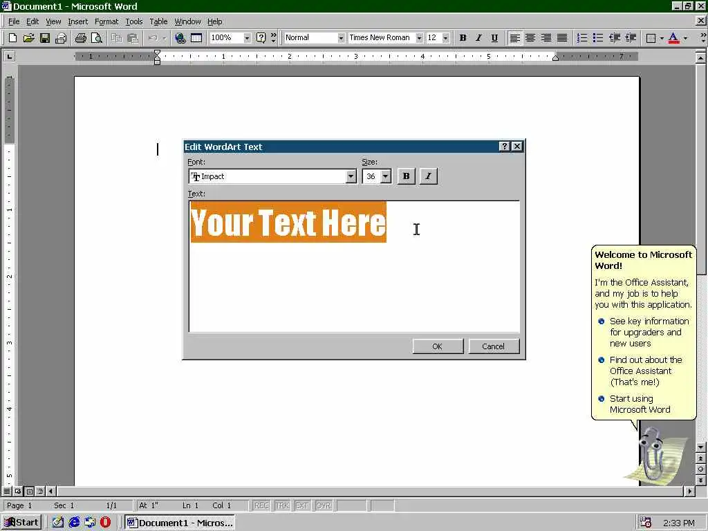The width and height of the screenshot is (708, 531).
Task: Align text left in main toolbar
Action: 514,38
